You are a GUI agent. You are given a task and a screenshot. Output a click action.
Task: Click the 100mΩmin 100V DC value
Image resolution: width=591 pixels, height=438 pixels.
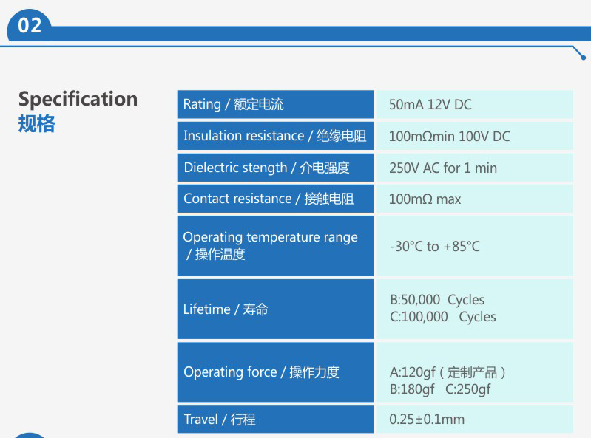tap(449, 136)
